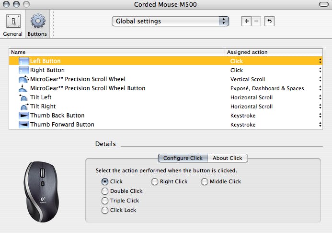Enable the Click Lock radio option
Image resolution: width=332 pixels, height=233 pixels.
[x=105, y=210]
